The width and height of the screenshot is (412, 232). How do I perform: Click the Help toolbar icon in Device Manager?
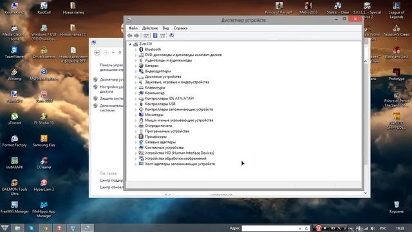(155, 35)
